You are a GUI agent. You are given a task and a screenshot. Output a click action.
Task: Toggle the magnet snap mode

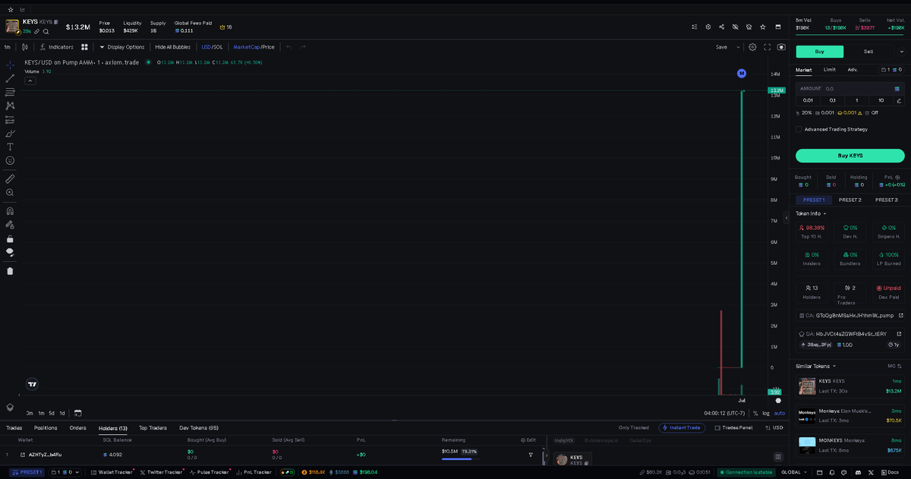point(10,211)
